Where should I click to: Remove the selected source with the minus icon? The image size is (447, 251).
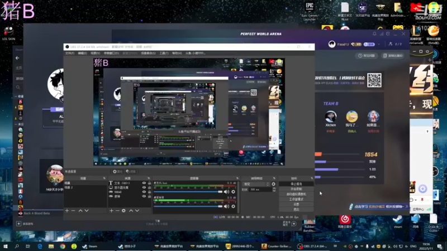pos(117,211)
